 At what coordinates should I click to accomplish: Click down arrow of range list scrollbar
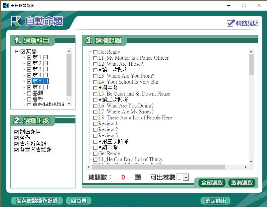pyautogui.click(x=251, y=161)
